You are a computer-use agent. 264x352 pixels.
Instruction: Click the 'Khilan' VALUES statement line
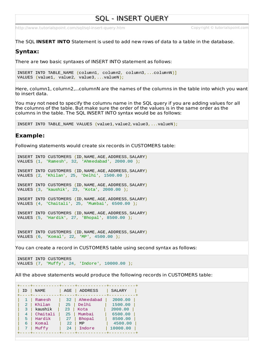click(73, 175)
